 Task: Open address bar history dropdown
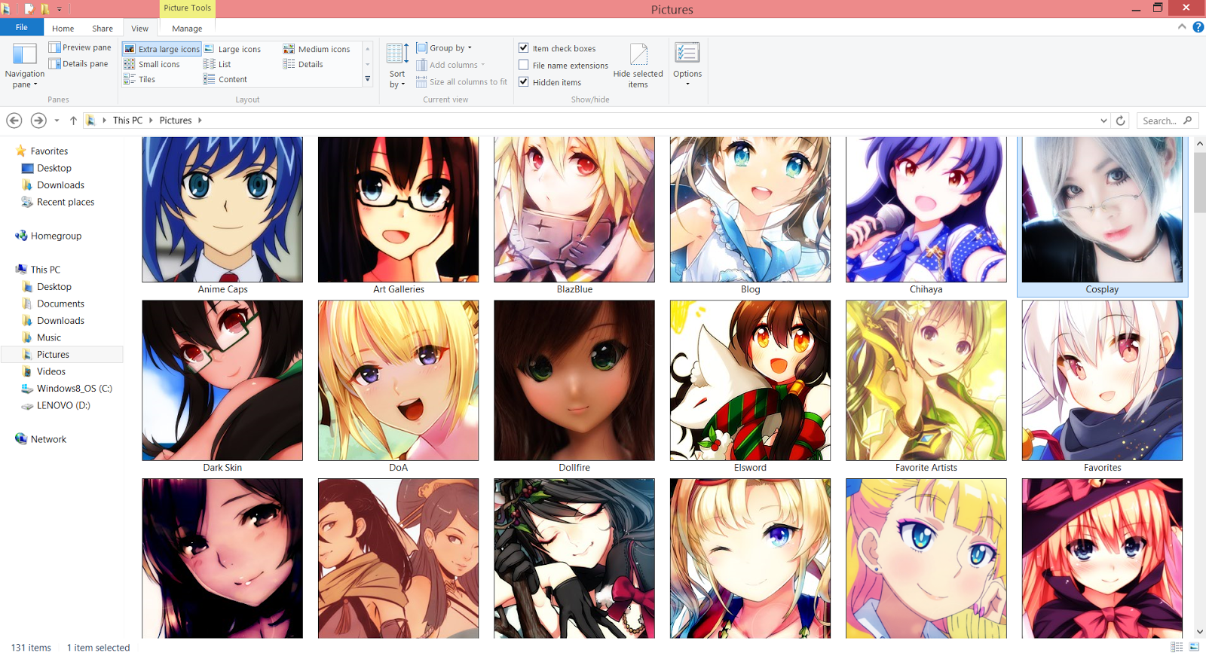[1103, 121]
